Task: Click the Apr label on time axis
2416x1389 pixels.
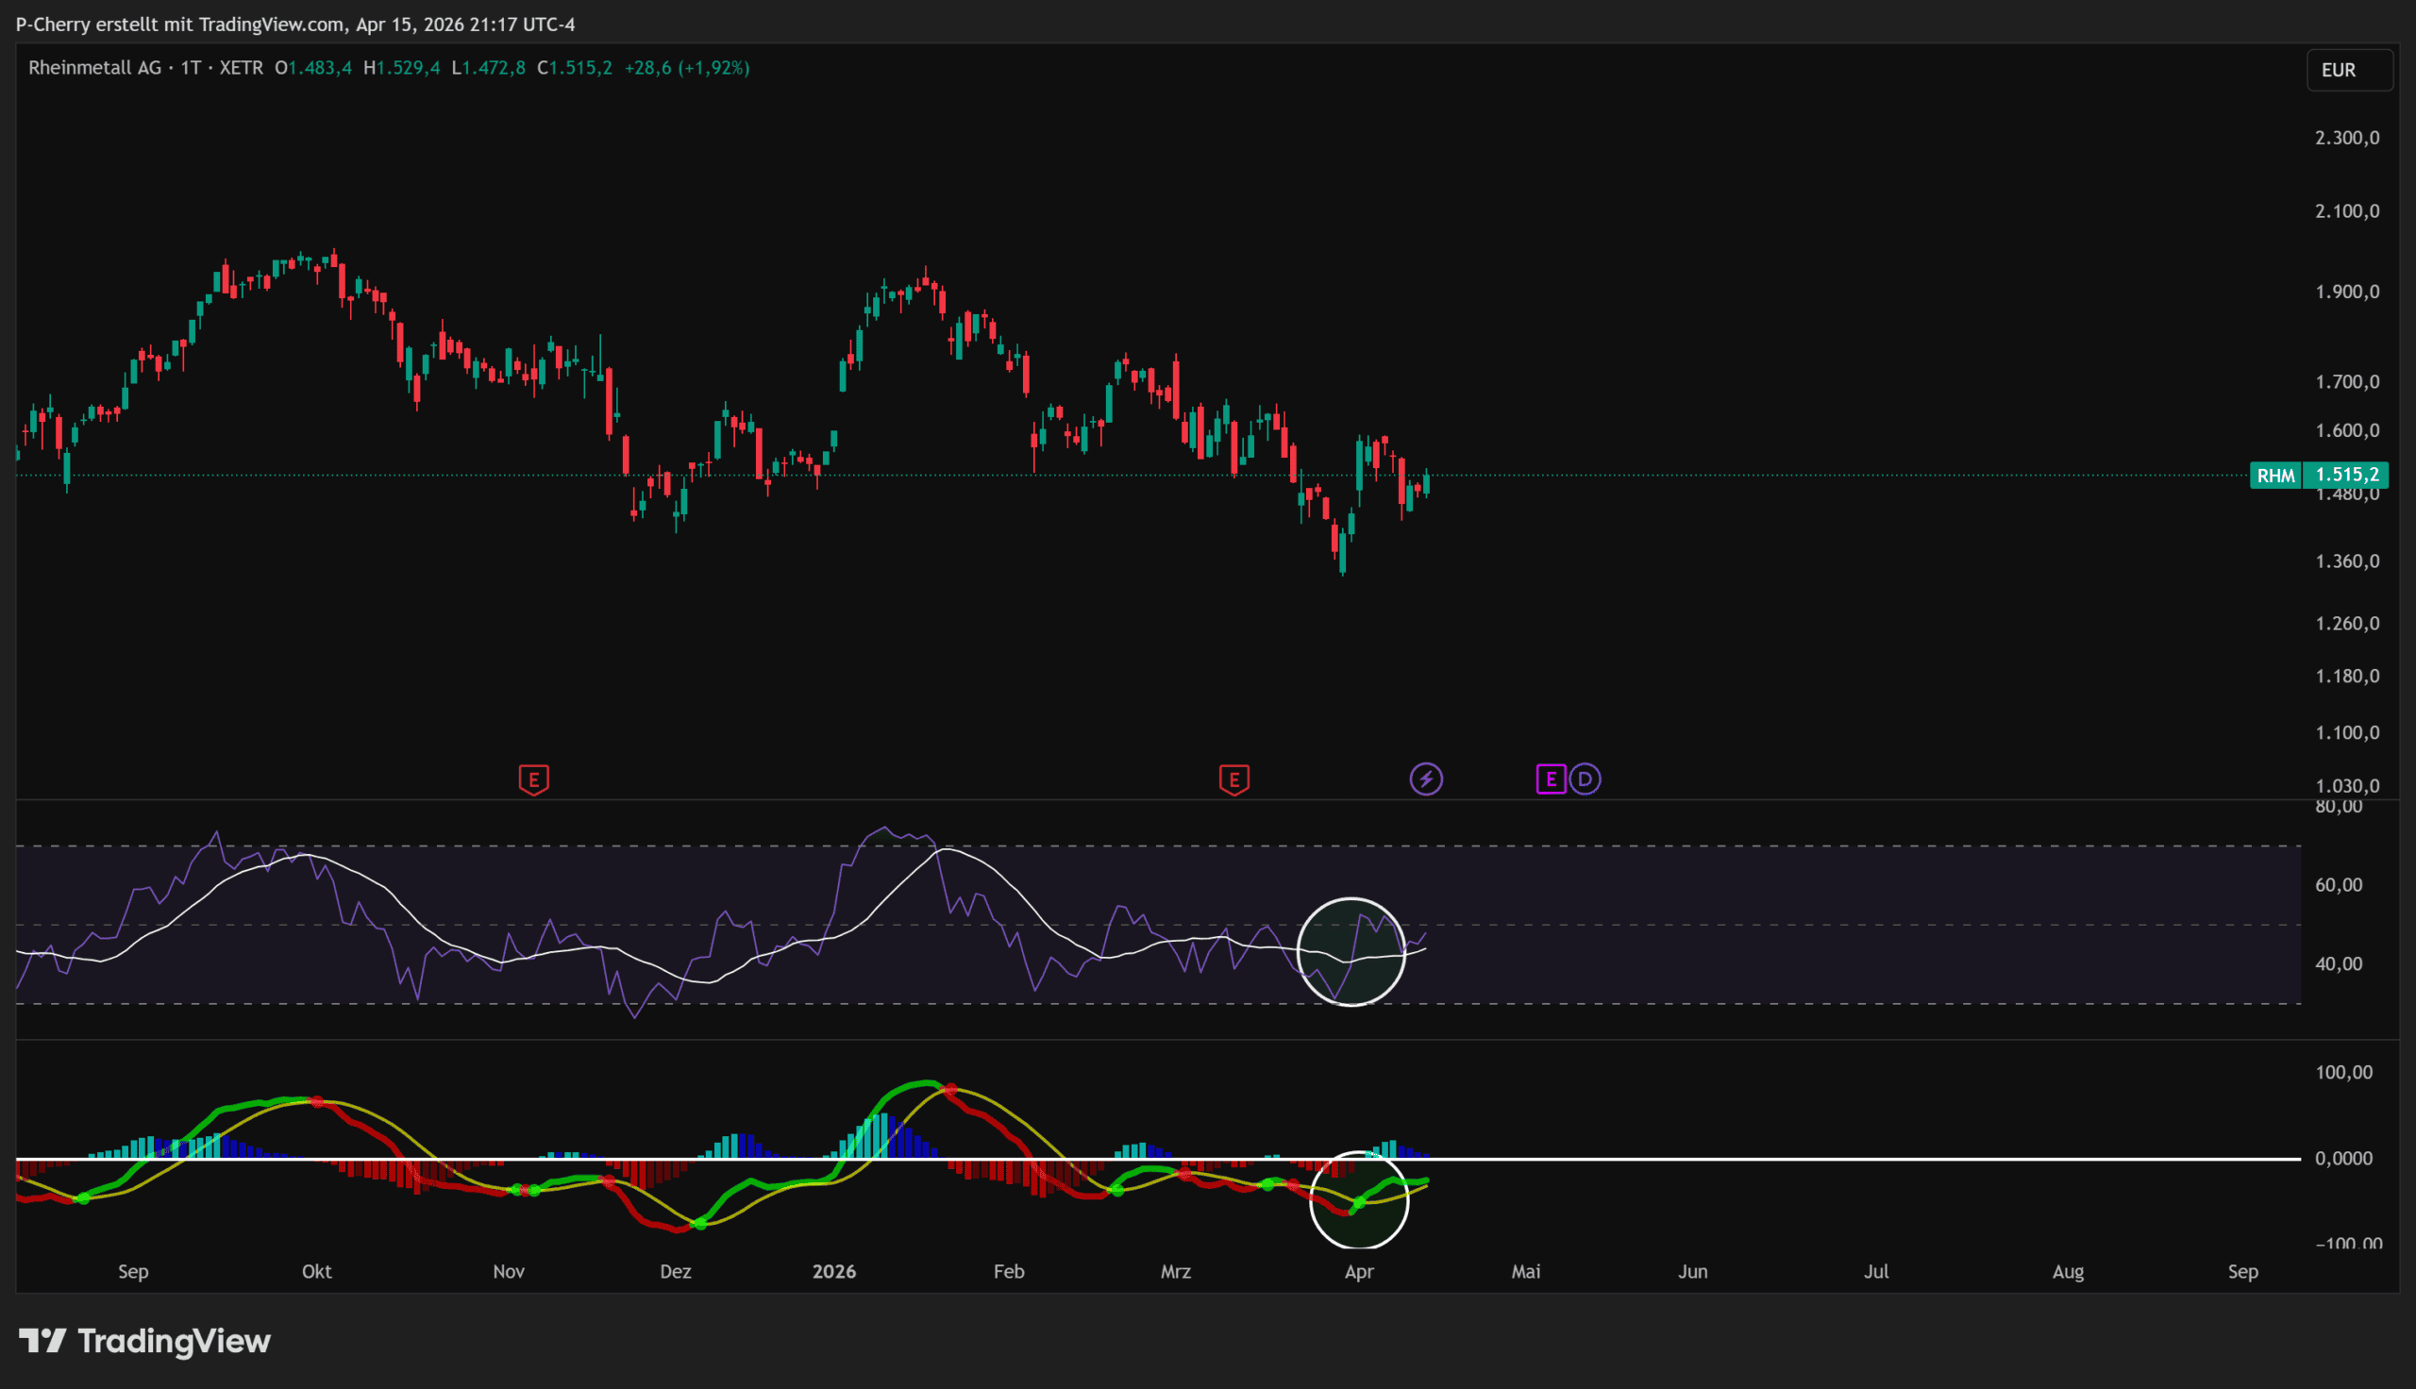Action: pos(1358,1271)
